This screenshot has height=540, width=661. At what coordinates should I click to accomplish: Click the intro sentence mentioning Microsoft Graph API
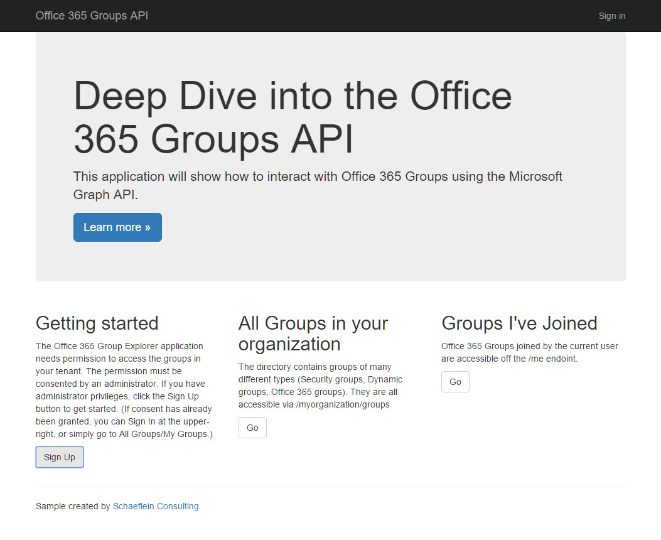318,185
